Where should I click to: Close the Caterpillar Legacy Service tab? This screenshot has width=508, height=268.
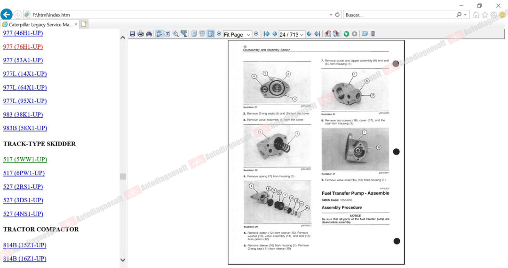[76, 24]
